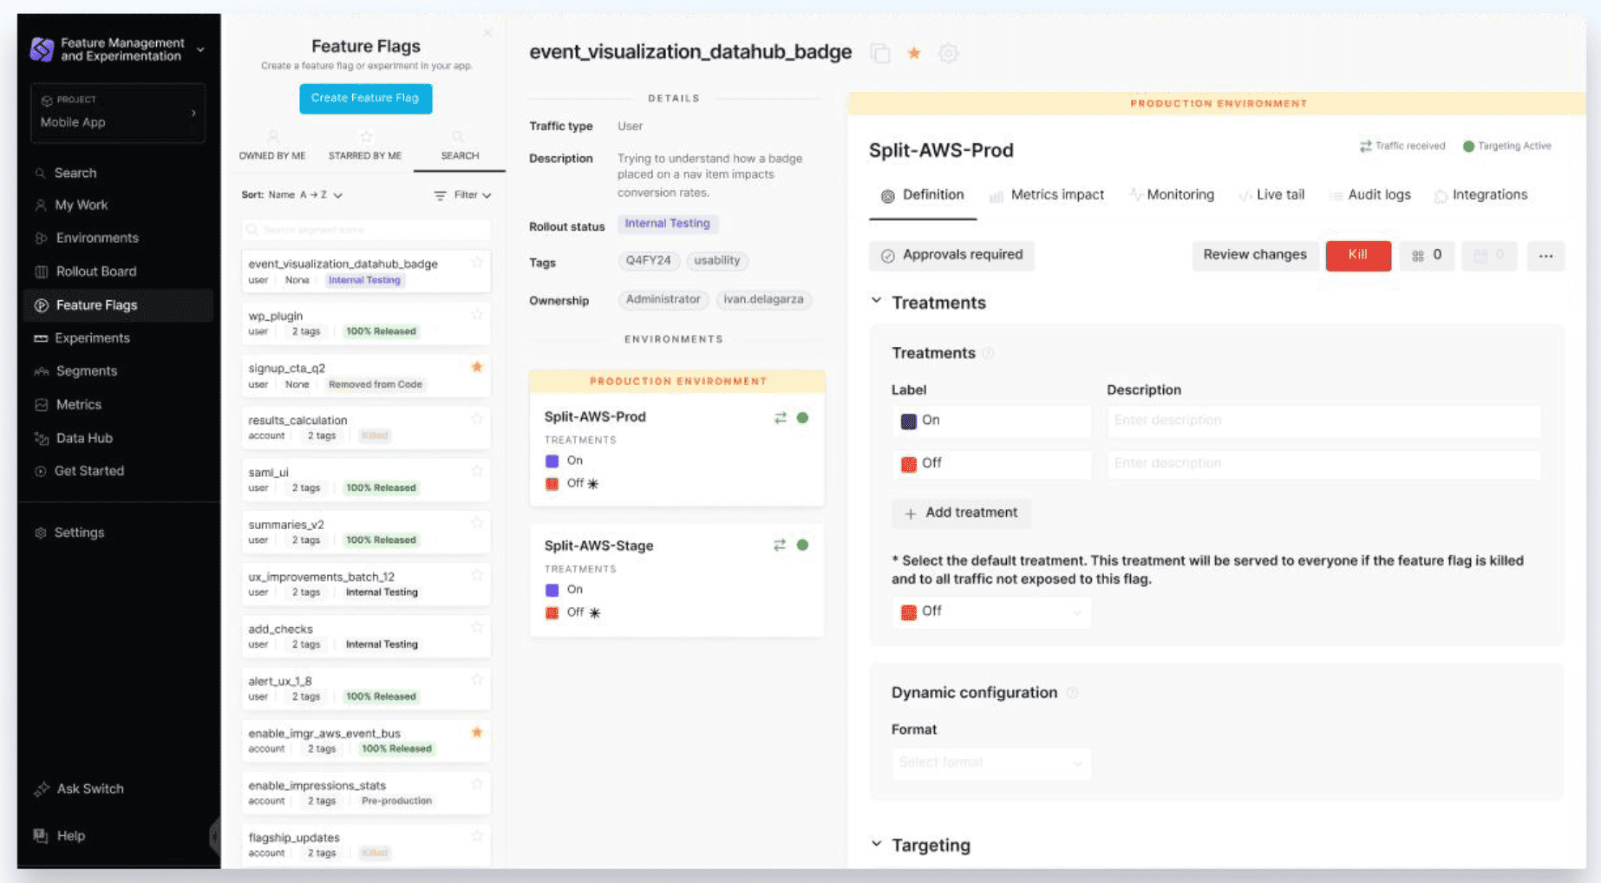Click the Segments sidebar item
The height and width of the screenshot is (883, 1601).
coord(86,371)
